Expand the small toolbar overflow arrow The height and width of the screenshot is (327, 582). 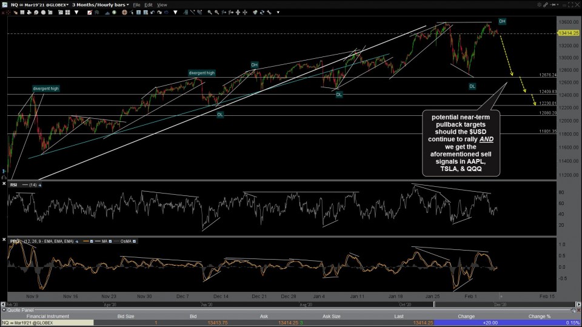click(x=278, y=12)
